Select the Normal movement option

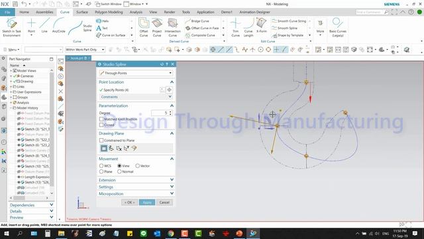click(x=119, y=172)
